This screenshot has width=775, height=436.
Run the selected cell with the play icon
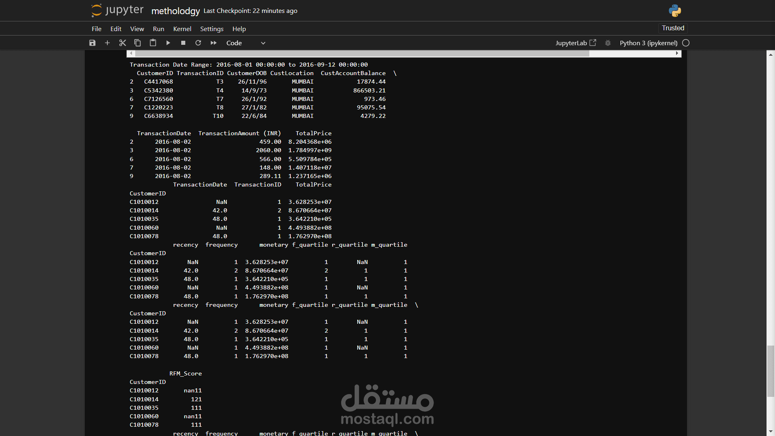168,43
